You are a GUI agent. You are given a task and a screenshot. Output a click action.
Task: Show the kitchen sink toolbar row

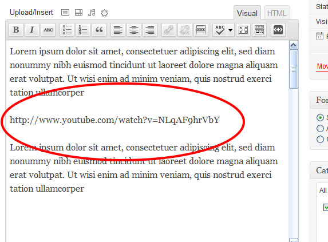(259, 30)
